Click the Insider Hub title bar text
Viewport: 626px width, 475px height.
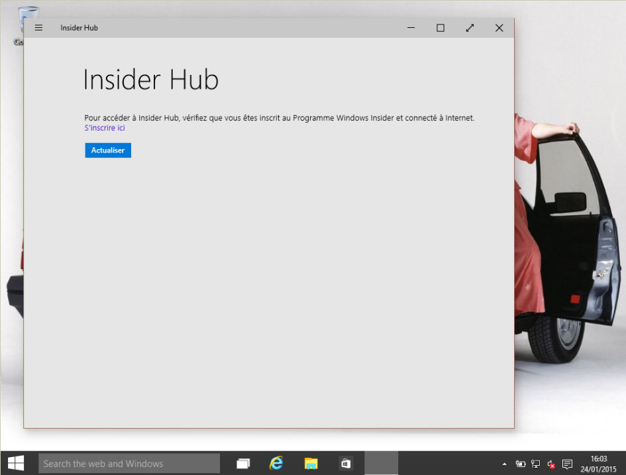(x=79, y=28)
